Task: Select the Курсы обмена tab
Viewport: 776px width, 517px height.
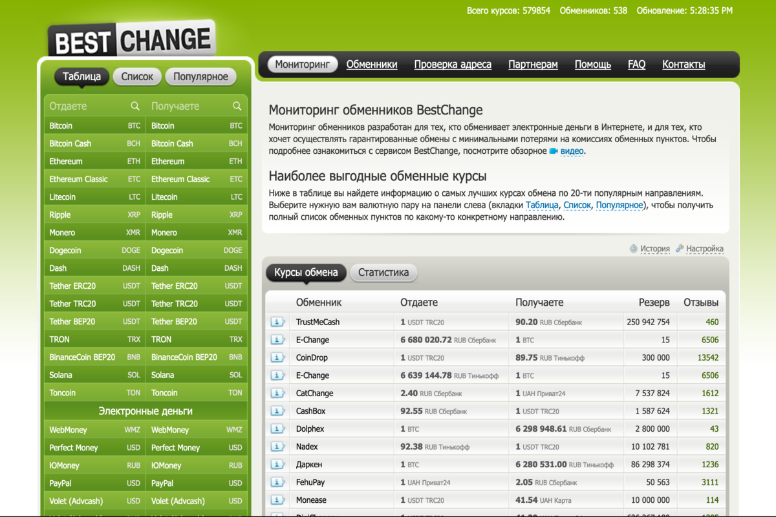Action: pyautogui.click(x=306, y=272)
